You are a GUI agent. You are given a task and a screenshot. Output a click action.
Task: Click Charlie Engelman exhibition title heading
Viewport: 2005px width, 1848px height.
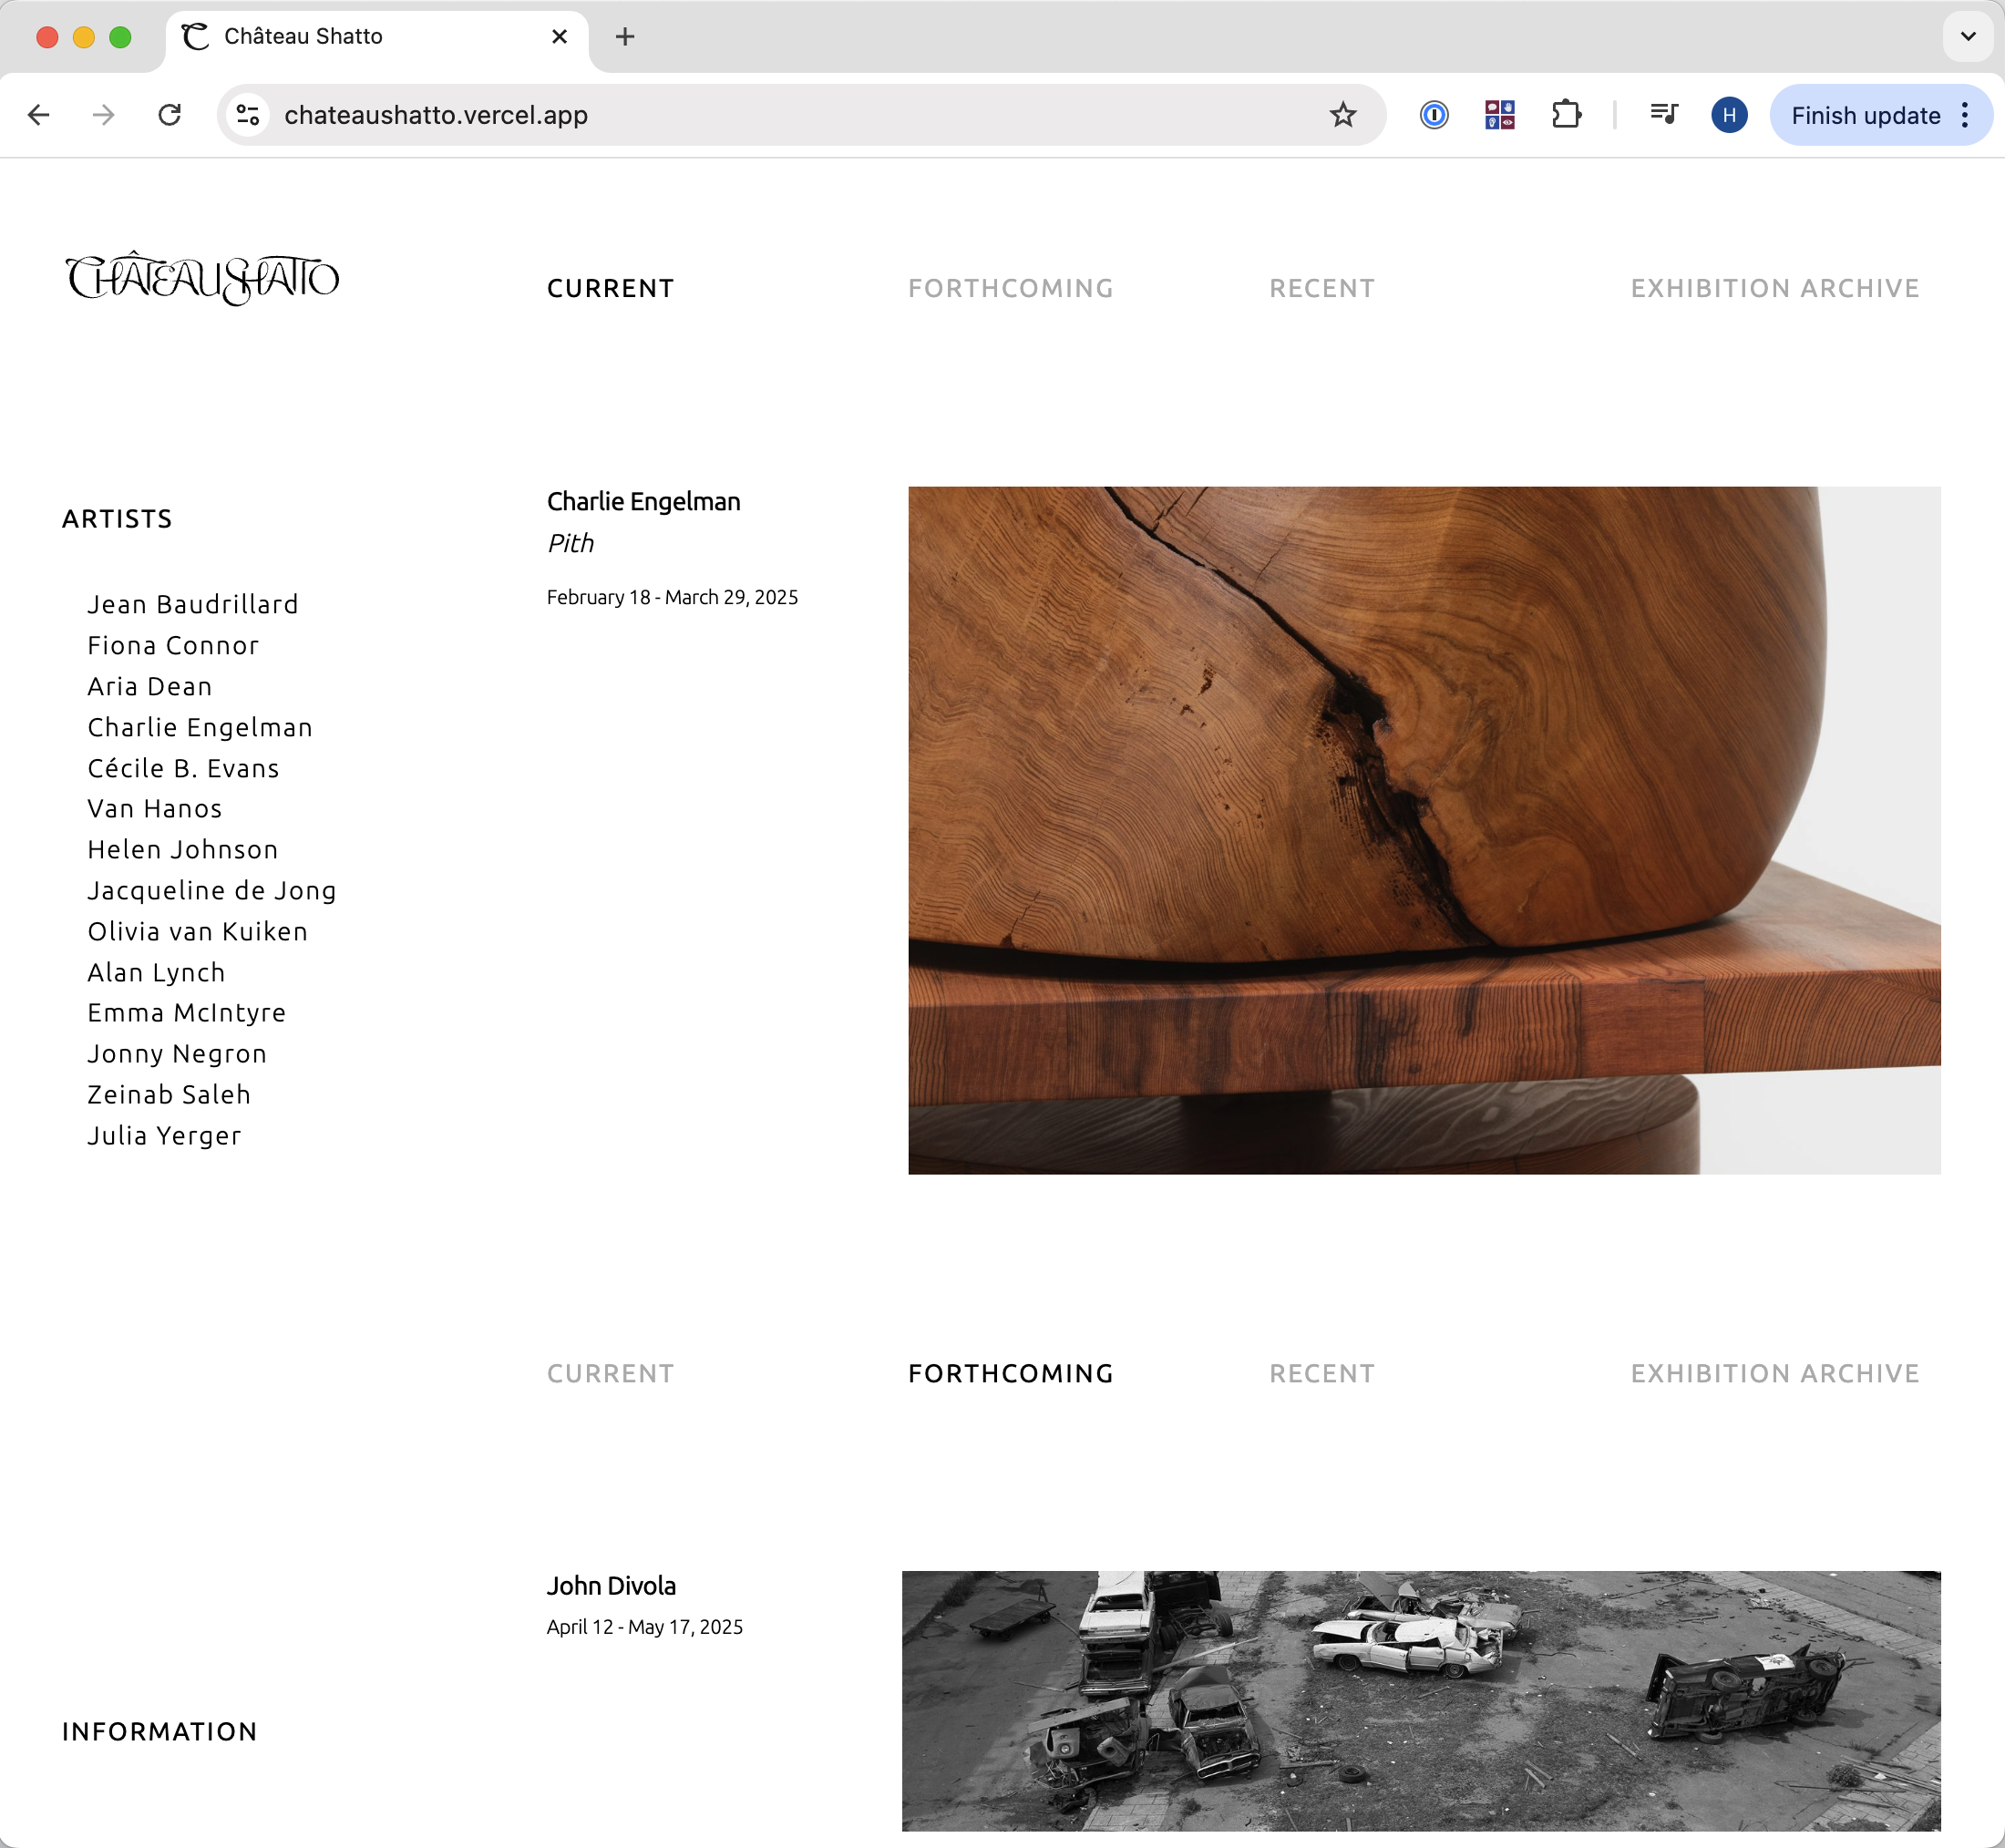643,501
